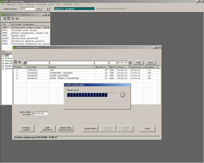Click the Zpoždění column header

pyautogui.click(x=150, y=67)
